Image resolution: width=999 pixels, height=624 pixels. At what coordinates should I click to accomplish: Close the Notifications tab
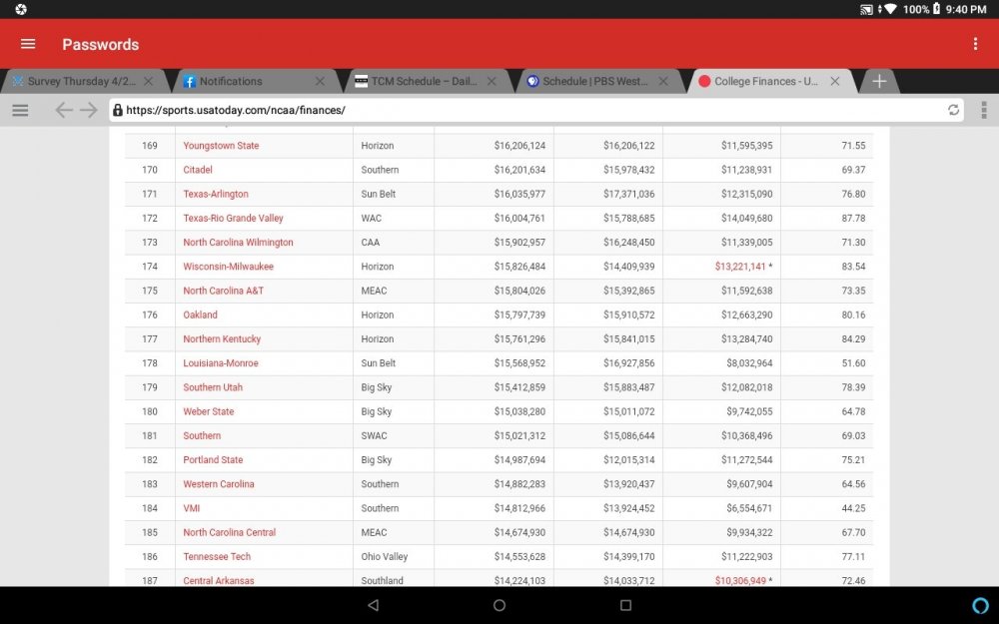pyautogui.click(x=320, y=82)
